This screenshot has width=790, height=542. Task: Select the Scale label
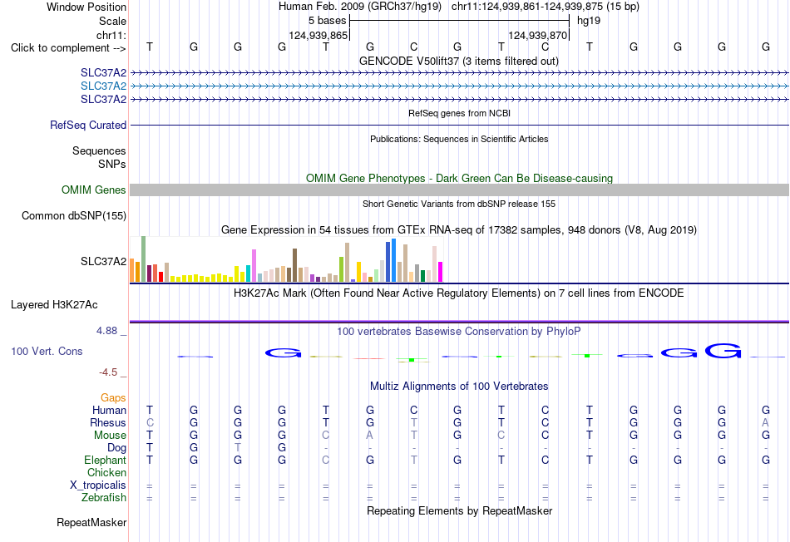click(112, 21)
